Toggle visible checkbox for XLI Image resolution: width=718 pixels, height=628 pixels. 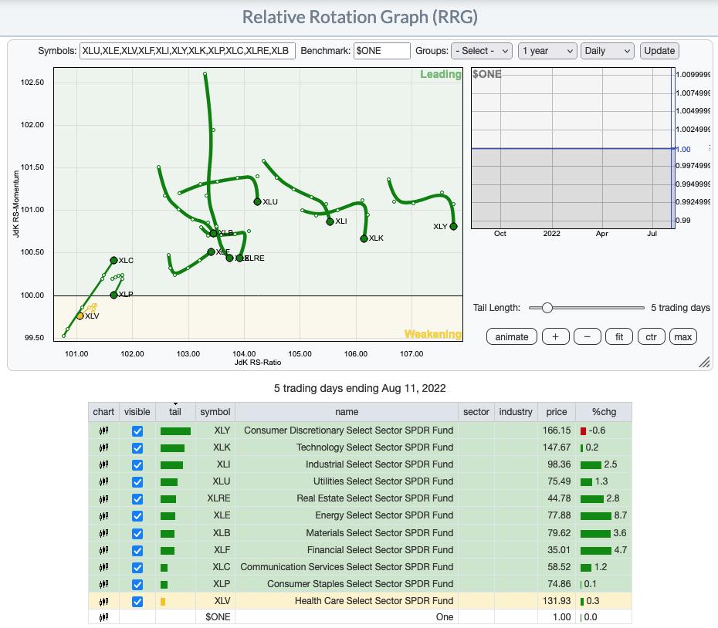137,465
